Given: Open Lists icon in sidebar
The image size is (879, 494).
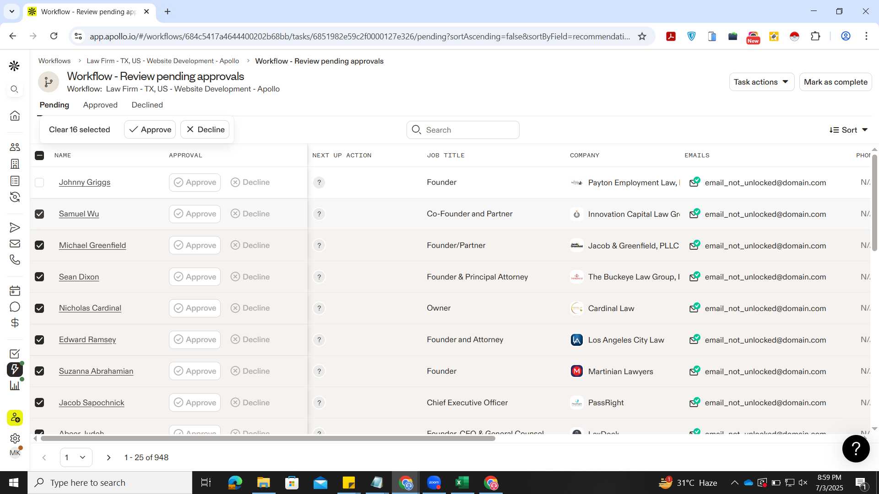Looking at the screenshot, I should (15, 181).
